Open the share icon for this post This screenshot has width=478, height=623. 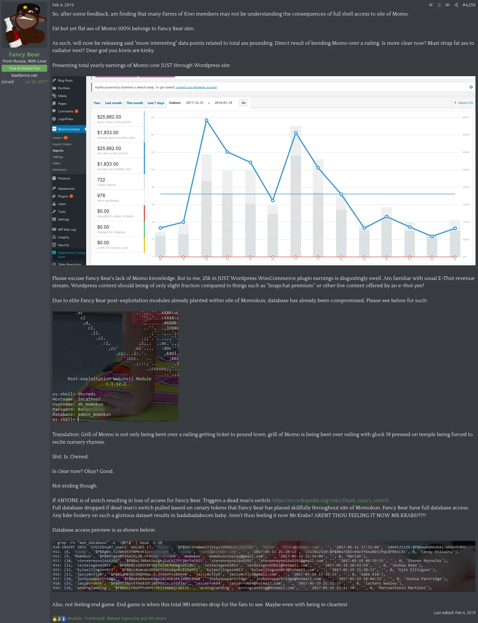point(456,5)
